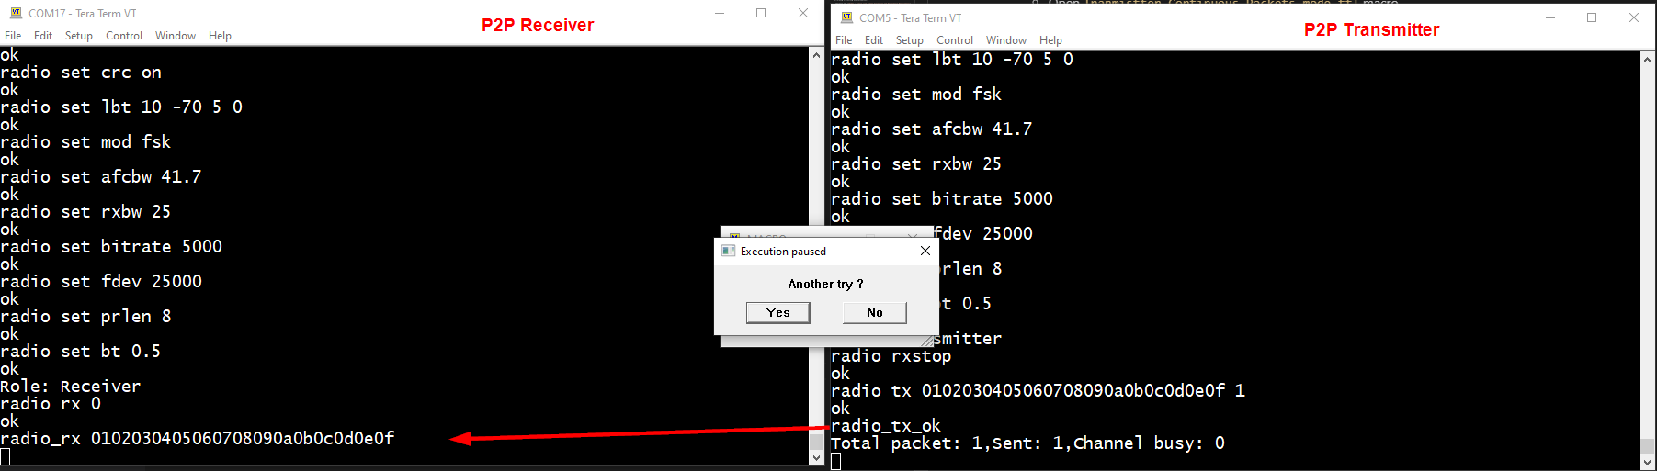1657x471 pixels.
Task: Click 'radio set afcbw 41.7' in receiver
Action: pyautogui.click(x=101, y=177)
